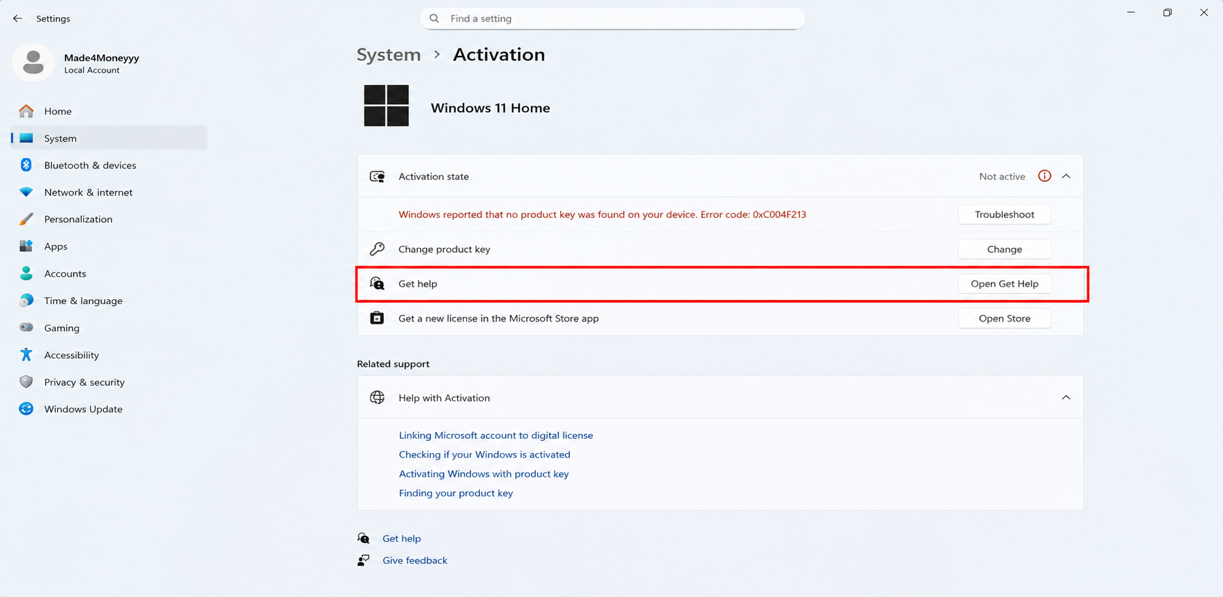Collapse the Help with Activation section

pos(1066,397)
